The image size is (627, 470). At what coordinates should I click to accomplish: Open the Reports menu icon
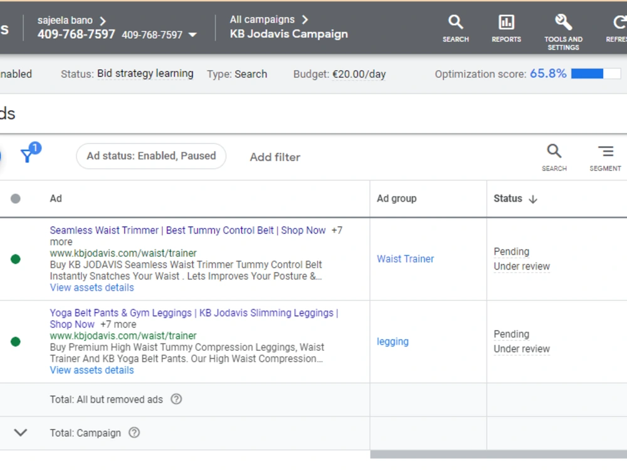[506, 28]
